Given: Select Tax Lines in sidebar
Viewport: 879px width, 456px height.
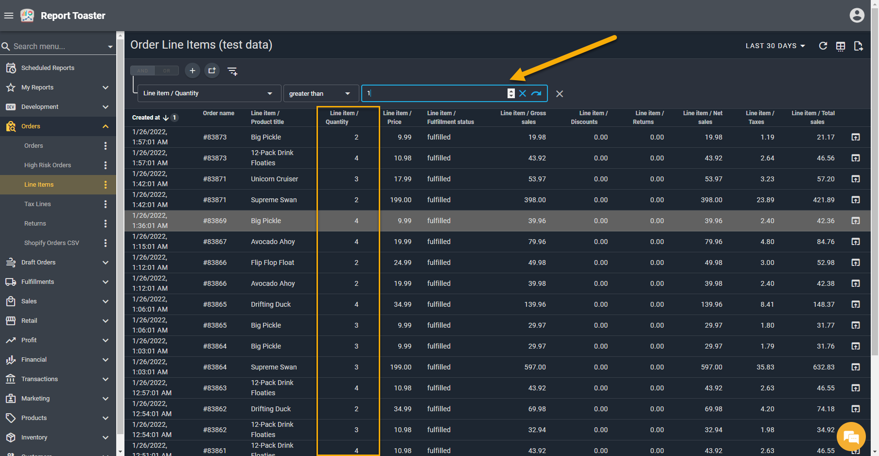Looking at the screenshot, I should coord(37,204).
